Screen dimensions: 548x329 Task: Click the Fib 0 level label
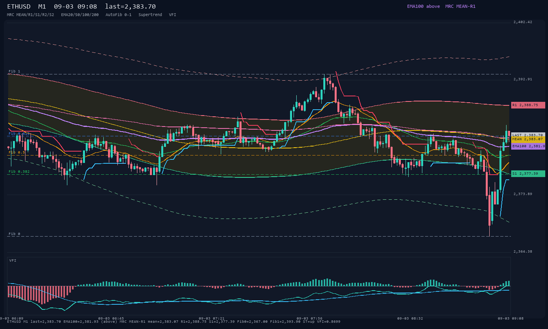[14, 234]
